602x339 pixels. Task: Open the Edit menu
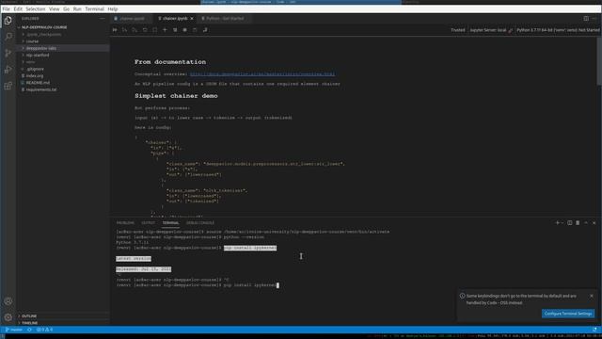click(x=18, y=8)
